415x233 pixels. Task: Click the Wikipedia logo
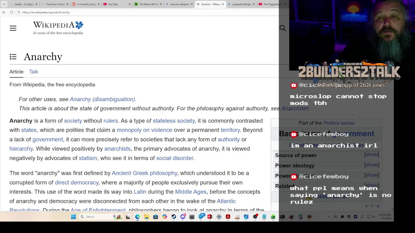58,28
